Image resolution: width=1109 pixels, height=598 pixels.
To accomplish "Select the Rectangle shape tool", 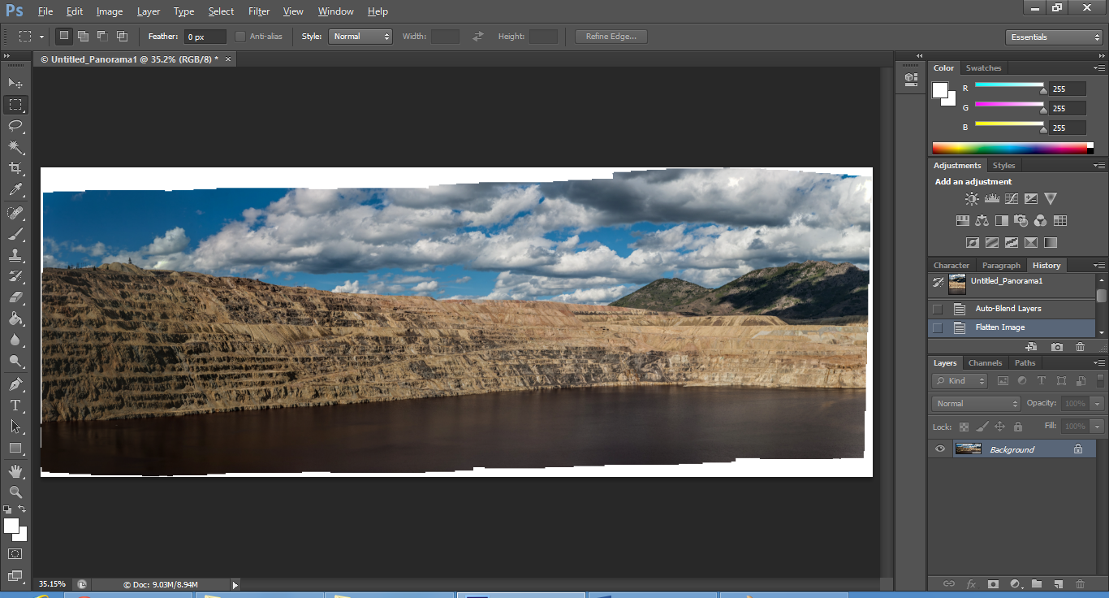I will (15, 448).
